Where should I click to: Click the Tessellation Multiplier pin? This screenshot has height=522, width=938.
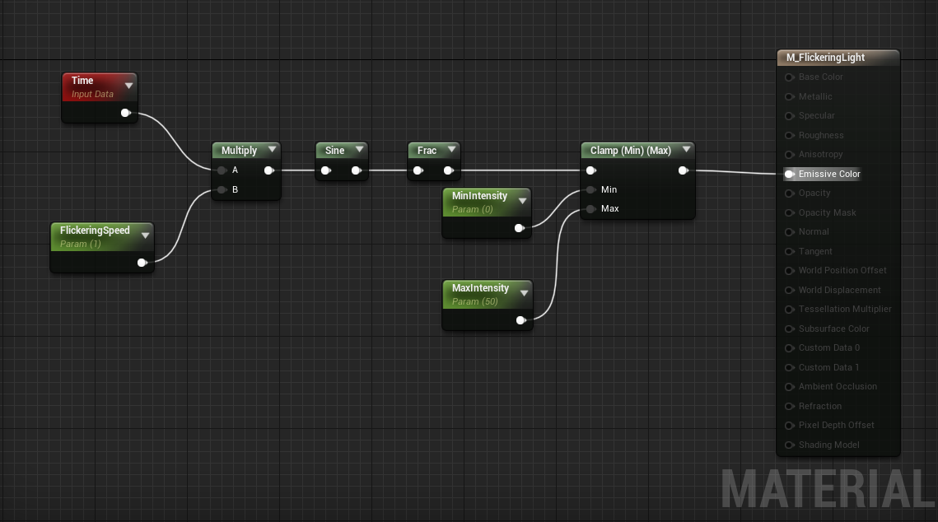(x=790, y=309)
